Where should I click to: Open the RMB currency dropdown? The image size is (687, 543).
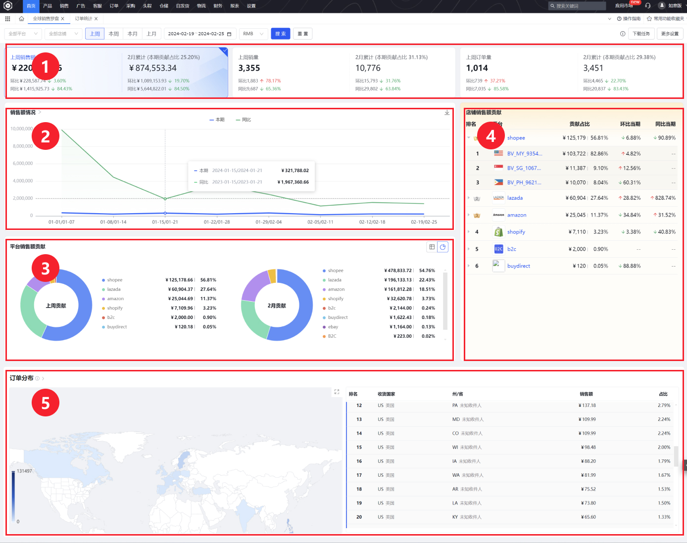(253, 34)
